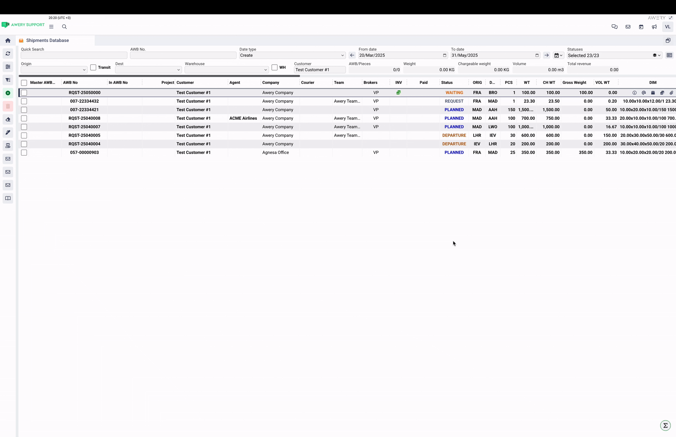The height and width of the screenshot is (437, 676).
Task: Click the eraser icon in sidebar
Action: pos(8,119)
